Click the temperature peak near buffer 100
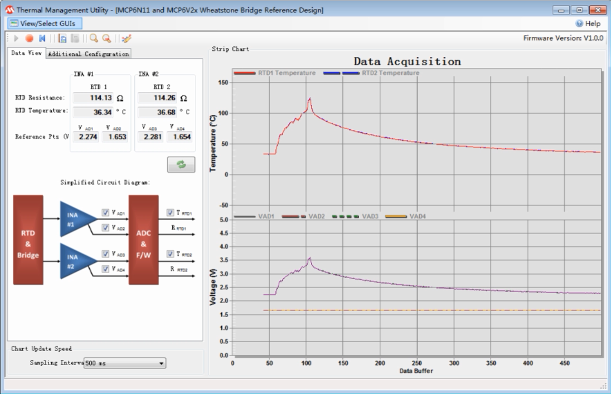This screenshot has height=394, width=611. (x=310, y=99)
